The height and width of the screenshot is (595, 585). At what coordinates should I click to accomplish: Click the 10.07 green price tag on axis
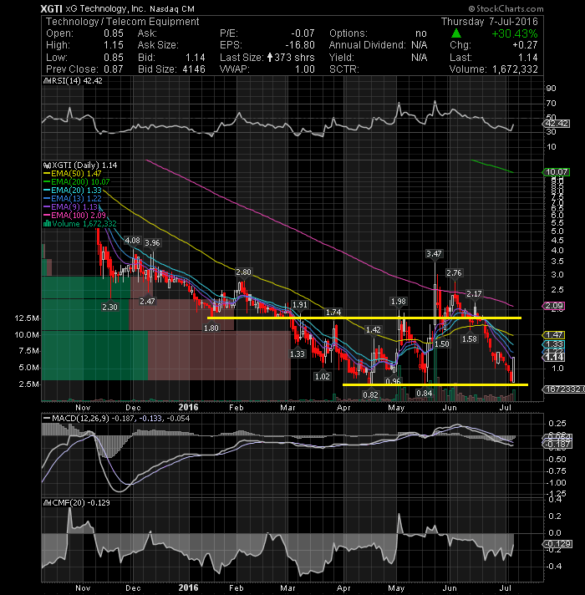[x=557, y=172]
